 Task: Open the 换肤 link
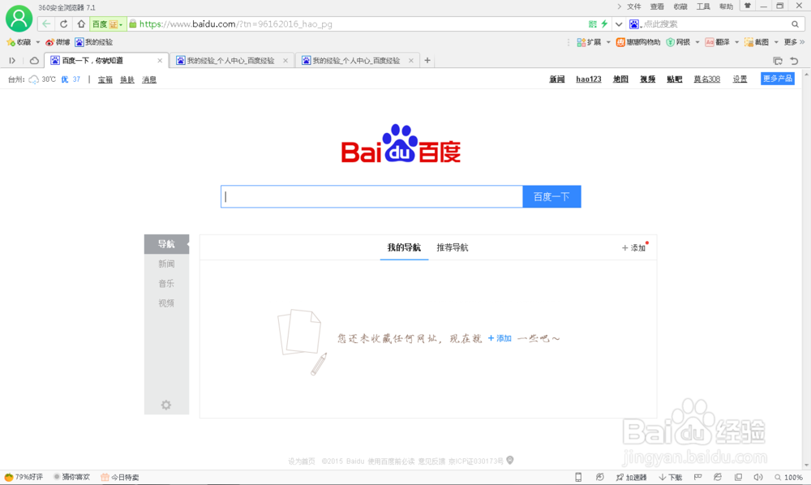(127, 79)
